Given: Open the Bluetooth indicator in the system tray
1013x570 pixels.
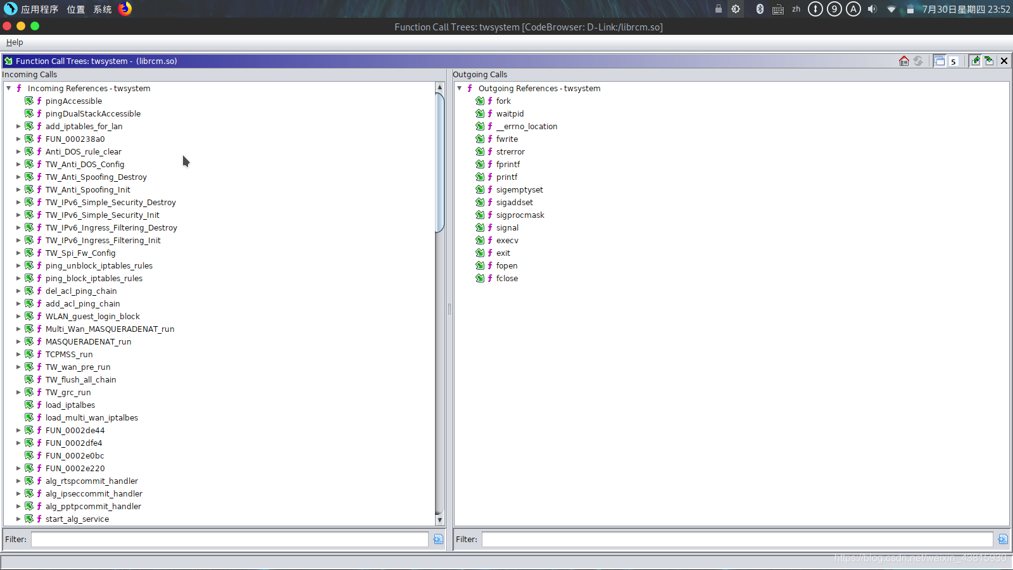Looking at the screenshot, I should [x=760, y=9].
